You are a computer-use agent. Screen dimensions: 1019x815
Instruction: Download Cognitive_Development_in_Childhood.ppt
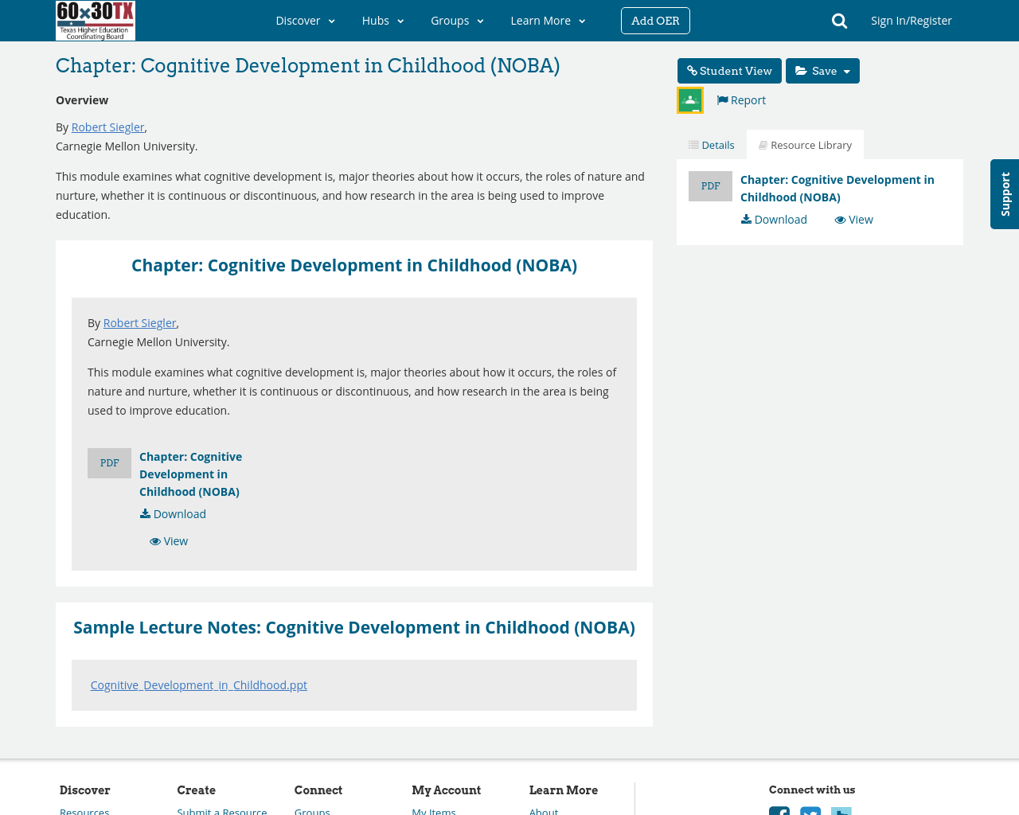(x=198, y=683)
